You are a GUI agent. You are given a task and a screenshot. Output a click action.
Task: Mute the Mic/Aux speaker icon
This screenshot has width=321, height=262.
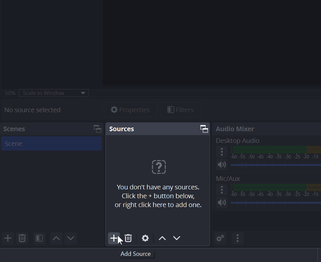pos(222,202)
